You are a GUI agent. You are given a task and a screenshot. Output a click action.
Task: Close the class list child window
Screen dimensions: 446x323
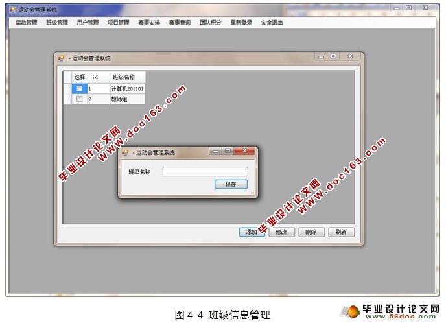[350, 56]
